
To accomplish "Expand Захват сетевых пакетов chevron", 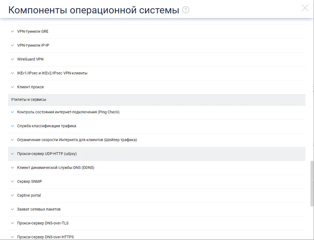I will [13, 209].
